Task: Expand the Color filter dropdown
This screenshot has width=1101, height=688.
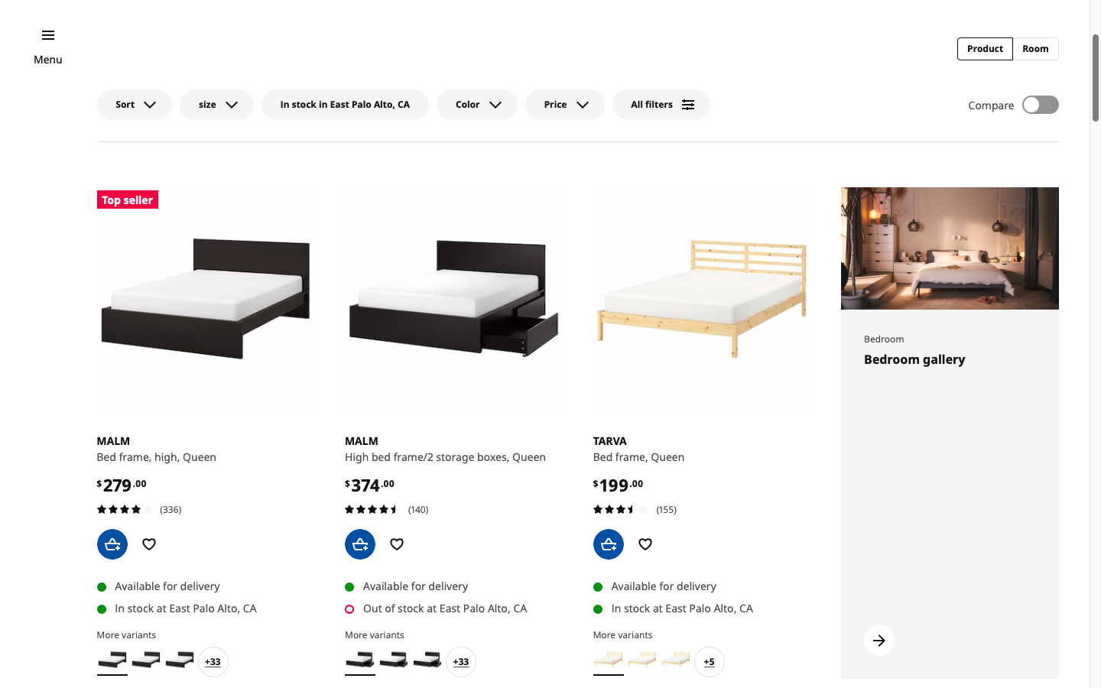Action: point(477,105)
